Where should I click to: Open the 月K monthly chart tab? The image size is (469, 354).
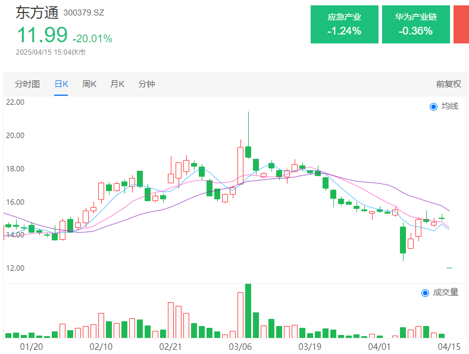(117, 84)
